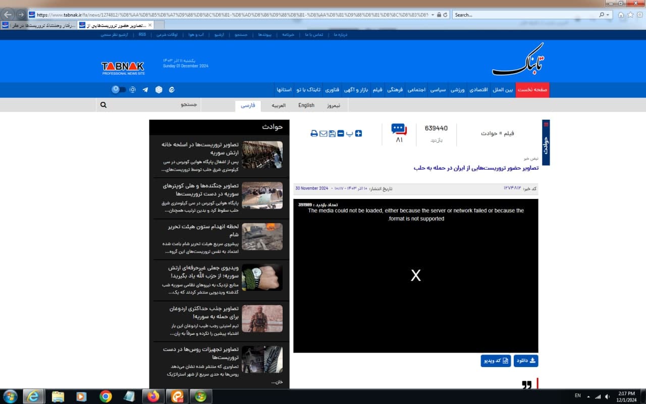The image size is (646, 404).
Task: Click the save floppy disk icon
Action: (x=332, y=134)
